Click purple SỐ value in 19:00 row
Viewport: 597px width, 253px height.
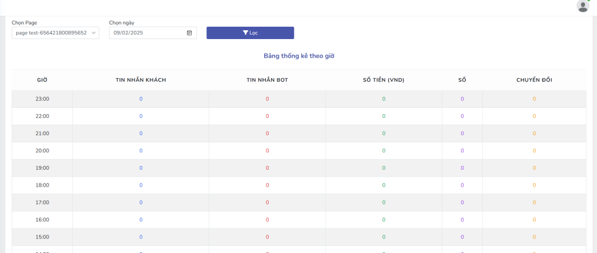pos(462,168)
